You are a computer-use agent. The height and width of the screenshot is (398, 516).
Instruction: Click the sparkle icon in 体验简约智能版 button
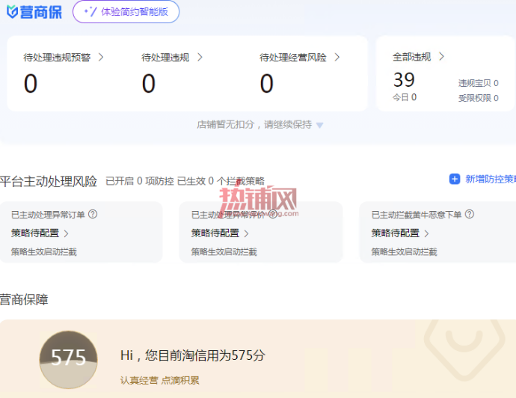pos(90,12)
